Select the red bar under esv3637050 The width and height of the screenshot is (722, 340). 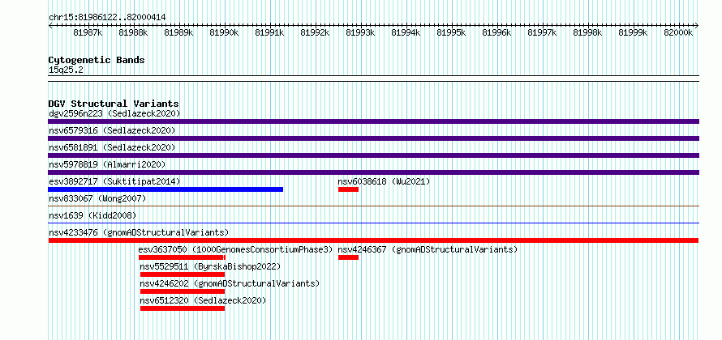182,257
